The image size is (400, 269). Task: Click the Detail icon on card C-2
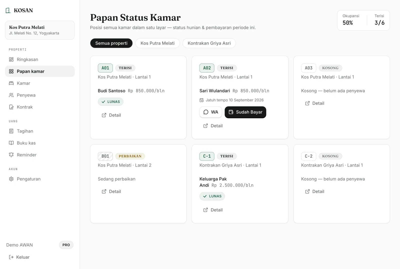click(307, 191)
